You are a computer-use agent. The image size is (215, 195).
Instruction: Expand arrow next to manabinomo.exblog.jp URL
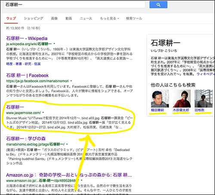click(67, 144)
